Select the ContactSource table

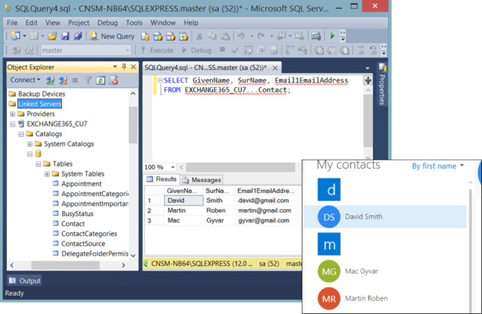[83, 244]
